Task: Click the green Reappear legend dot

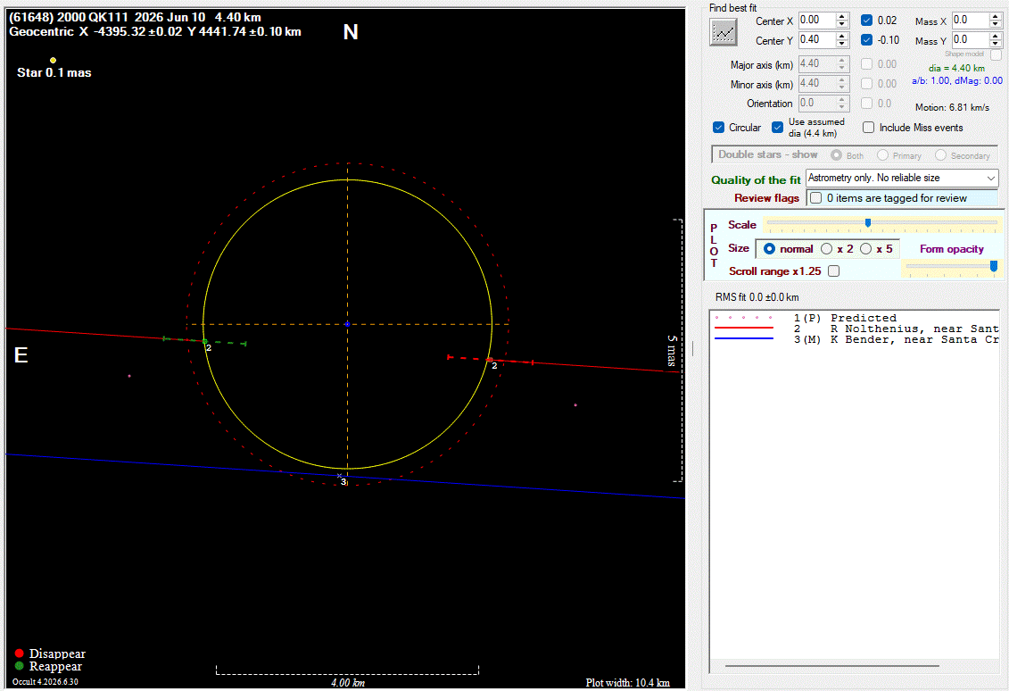Action: [x=20, y=666]
